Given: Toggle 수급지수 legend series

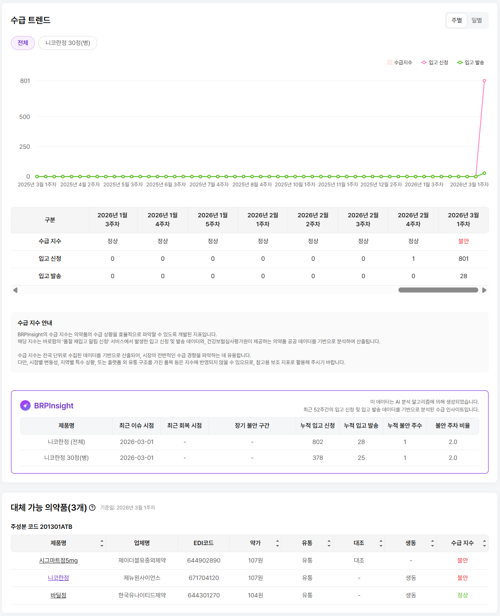Looking at the screenshot, I should coord(399,62).
